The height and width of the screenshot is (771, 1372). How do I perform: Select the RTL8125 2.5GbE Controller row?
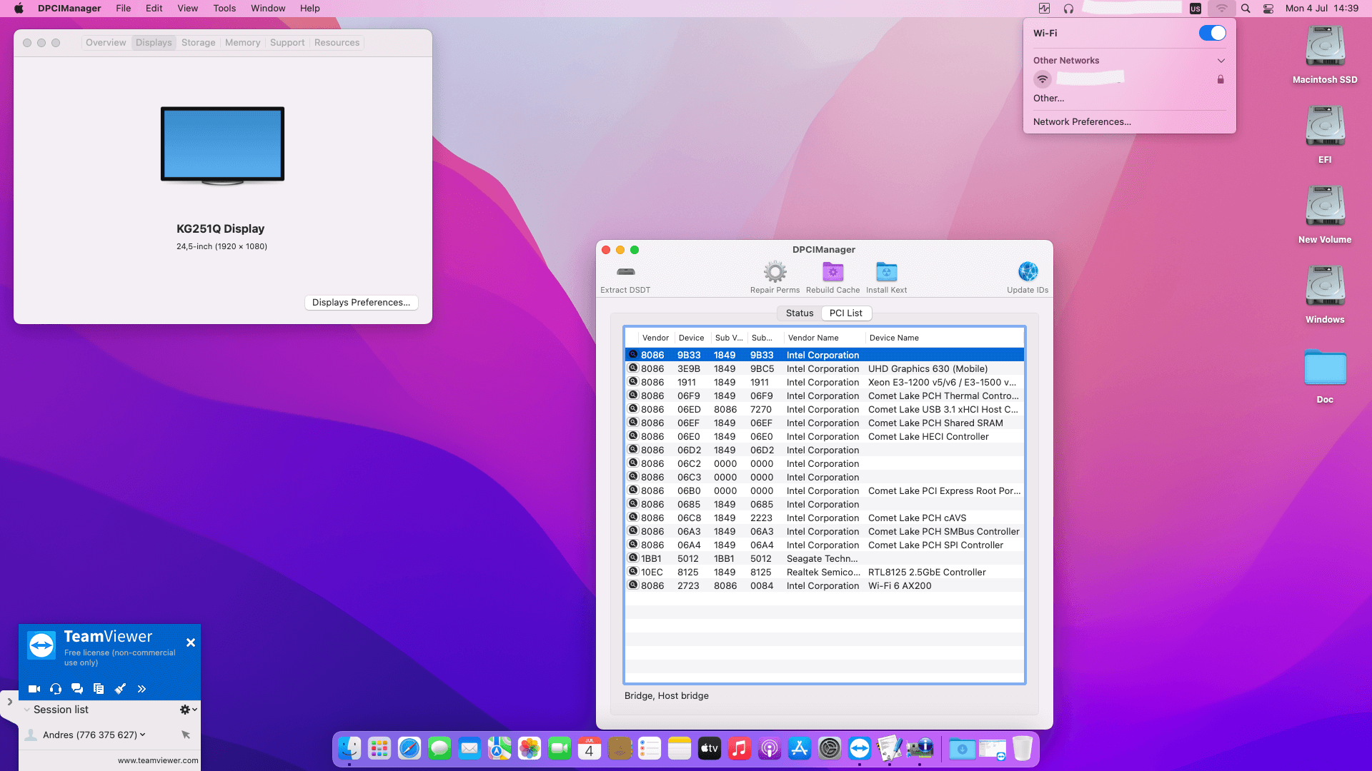[825, 573]
